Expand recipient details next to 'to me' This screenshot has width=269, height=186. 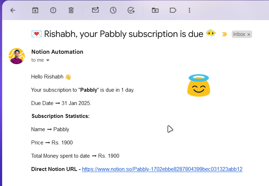point(48,60)
